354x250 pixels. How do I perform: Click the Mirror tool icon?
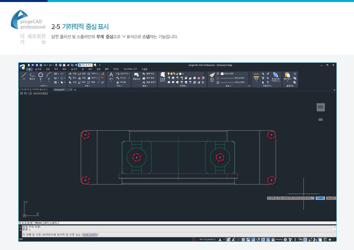79,78
